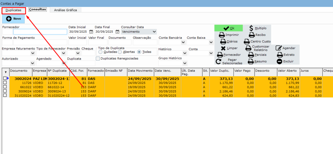
Task: Click the Novo button
Action: (13, 19)
